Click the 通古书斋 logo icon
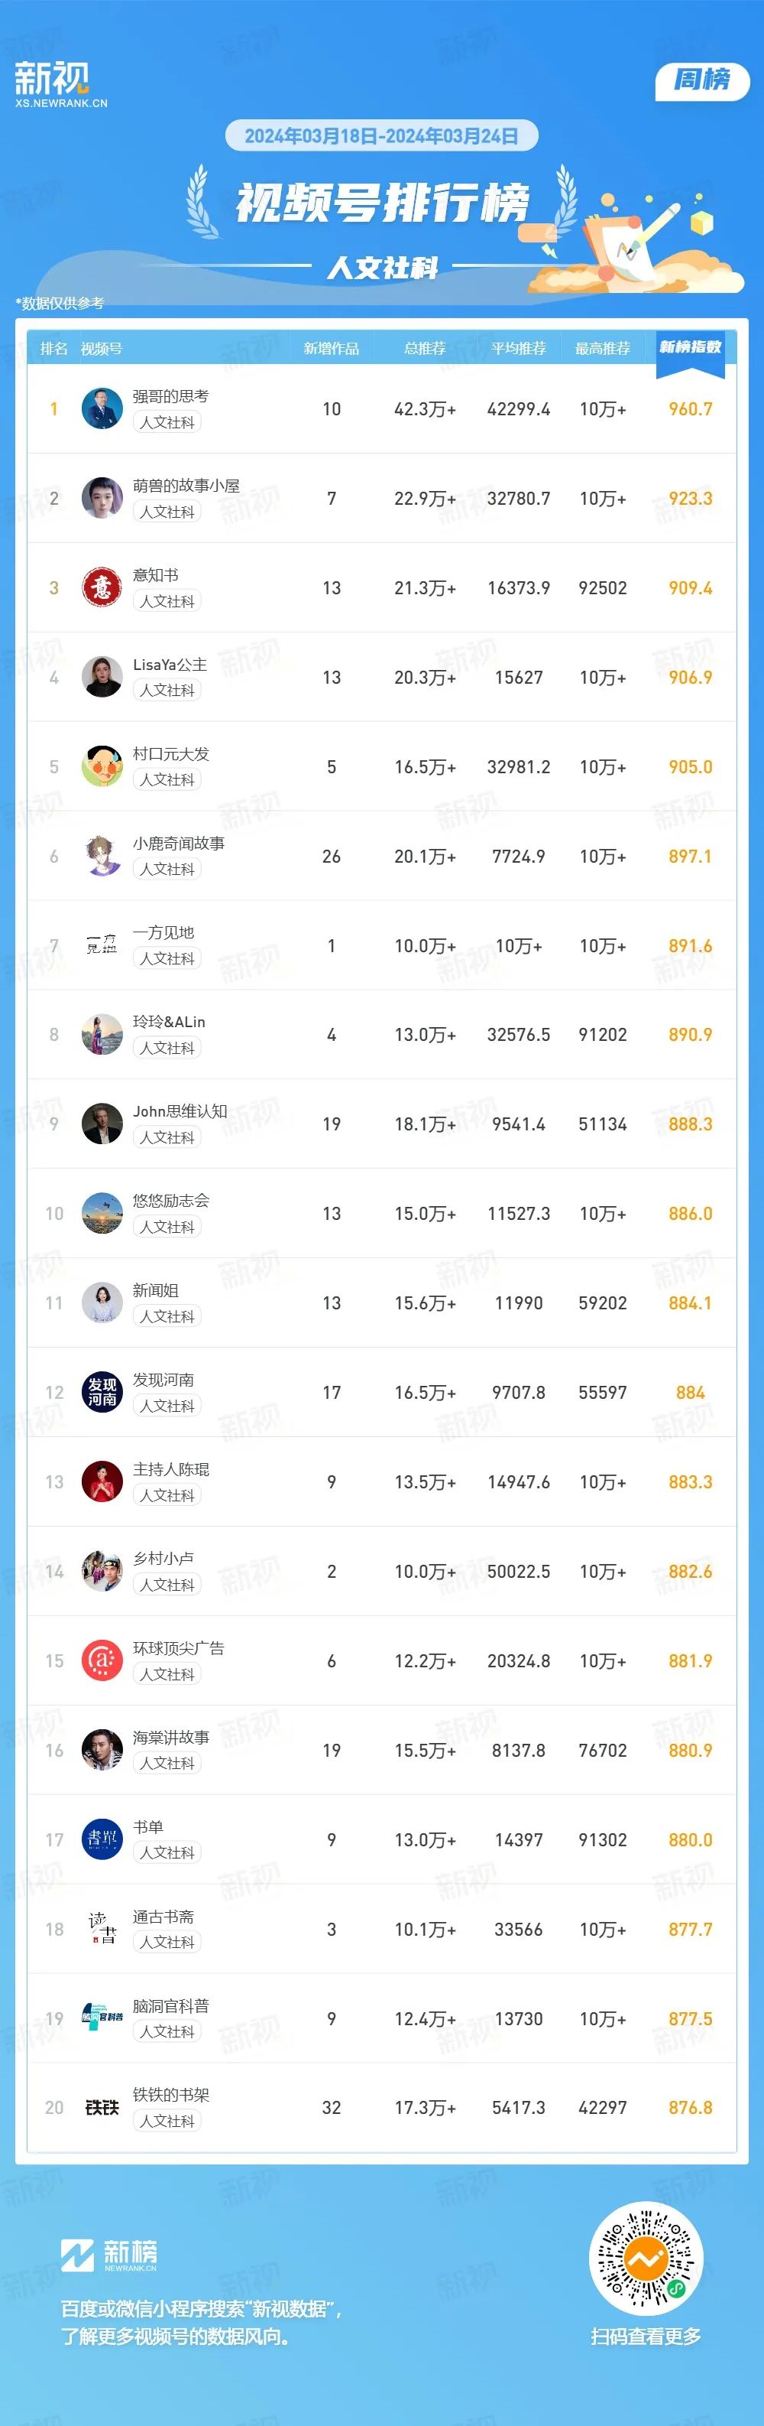 click(102, 1929)
